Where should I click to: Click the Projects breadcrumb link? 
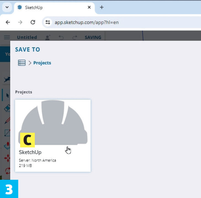[42, 63]
